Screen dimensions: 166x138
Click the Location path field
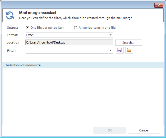tap(69, 42)
